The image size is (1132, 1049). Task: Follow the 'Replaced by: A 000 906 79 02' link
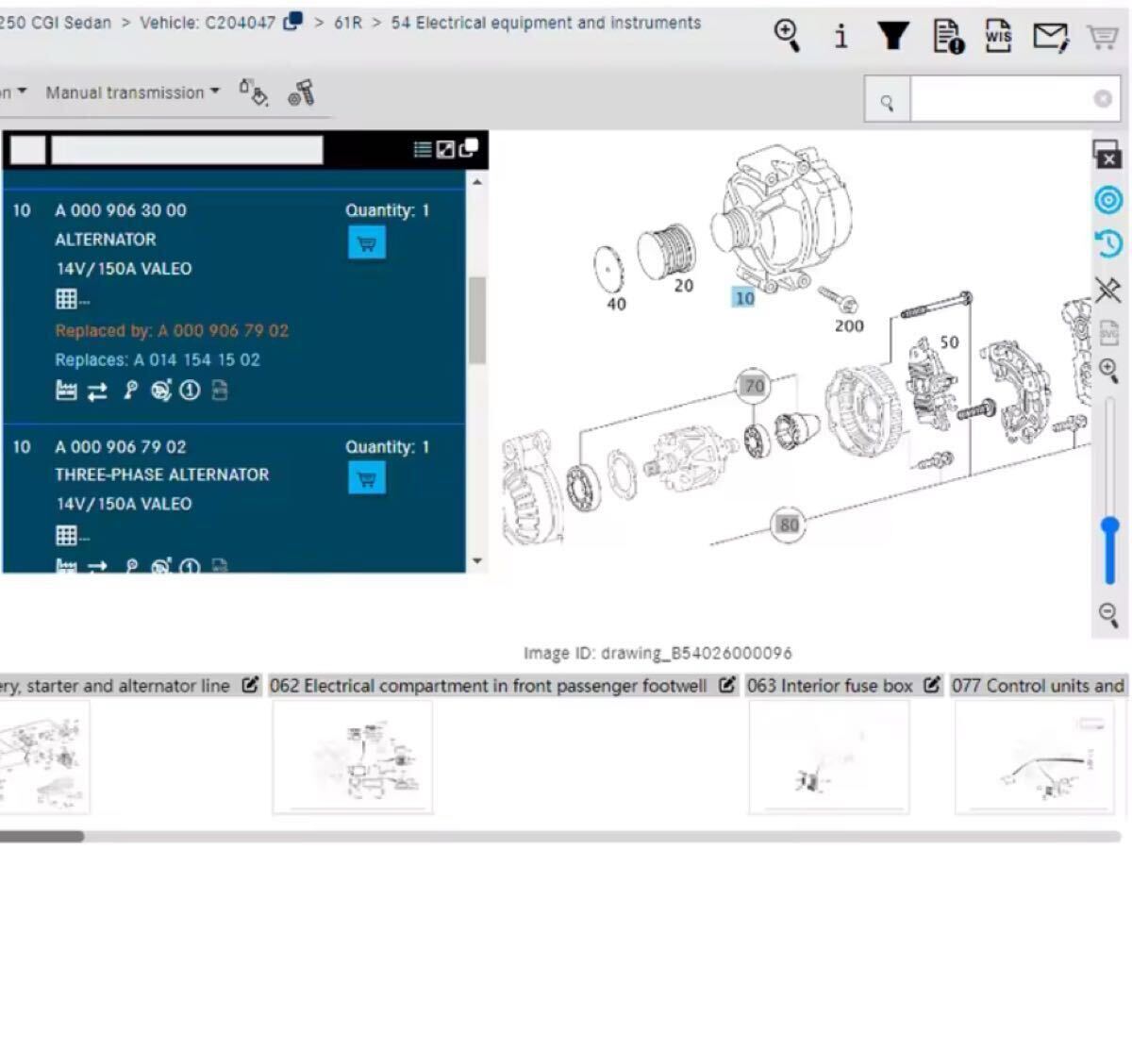point(172,330)
